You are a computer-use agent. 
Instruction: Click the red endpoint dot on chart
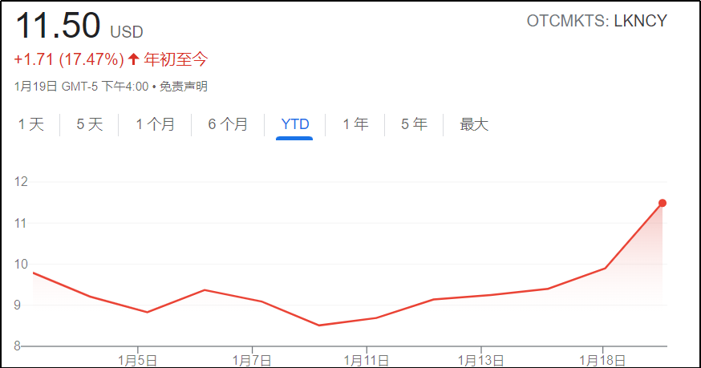click(663, 203)
